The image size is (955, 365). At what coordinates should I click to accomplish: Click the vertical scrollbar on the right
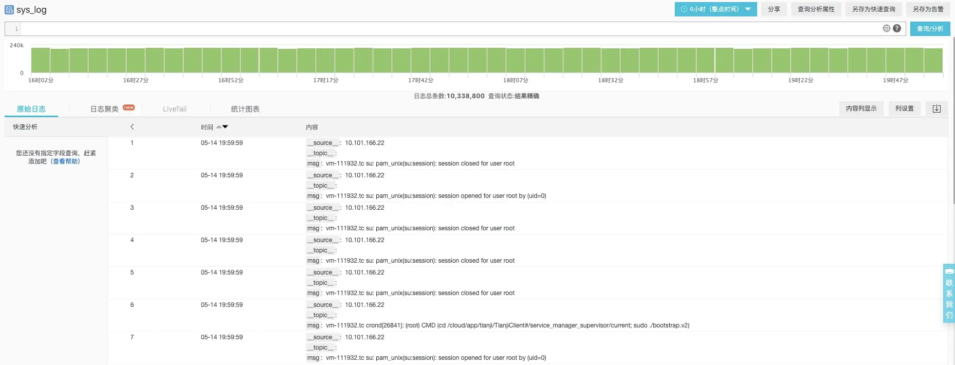pos(953,121)
